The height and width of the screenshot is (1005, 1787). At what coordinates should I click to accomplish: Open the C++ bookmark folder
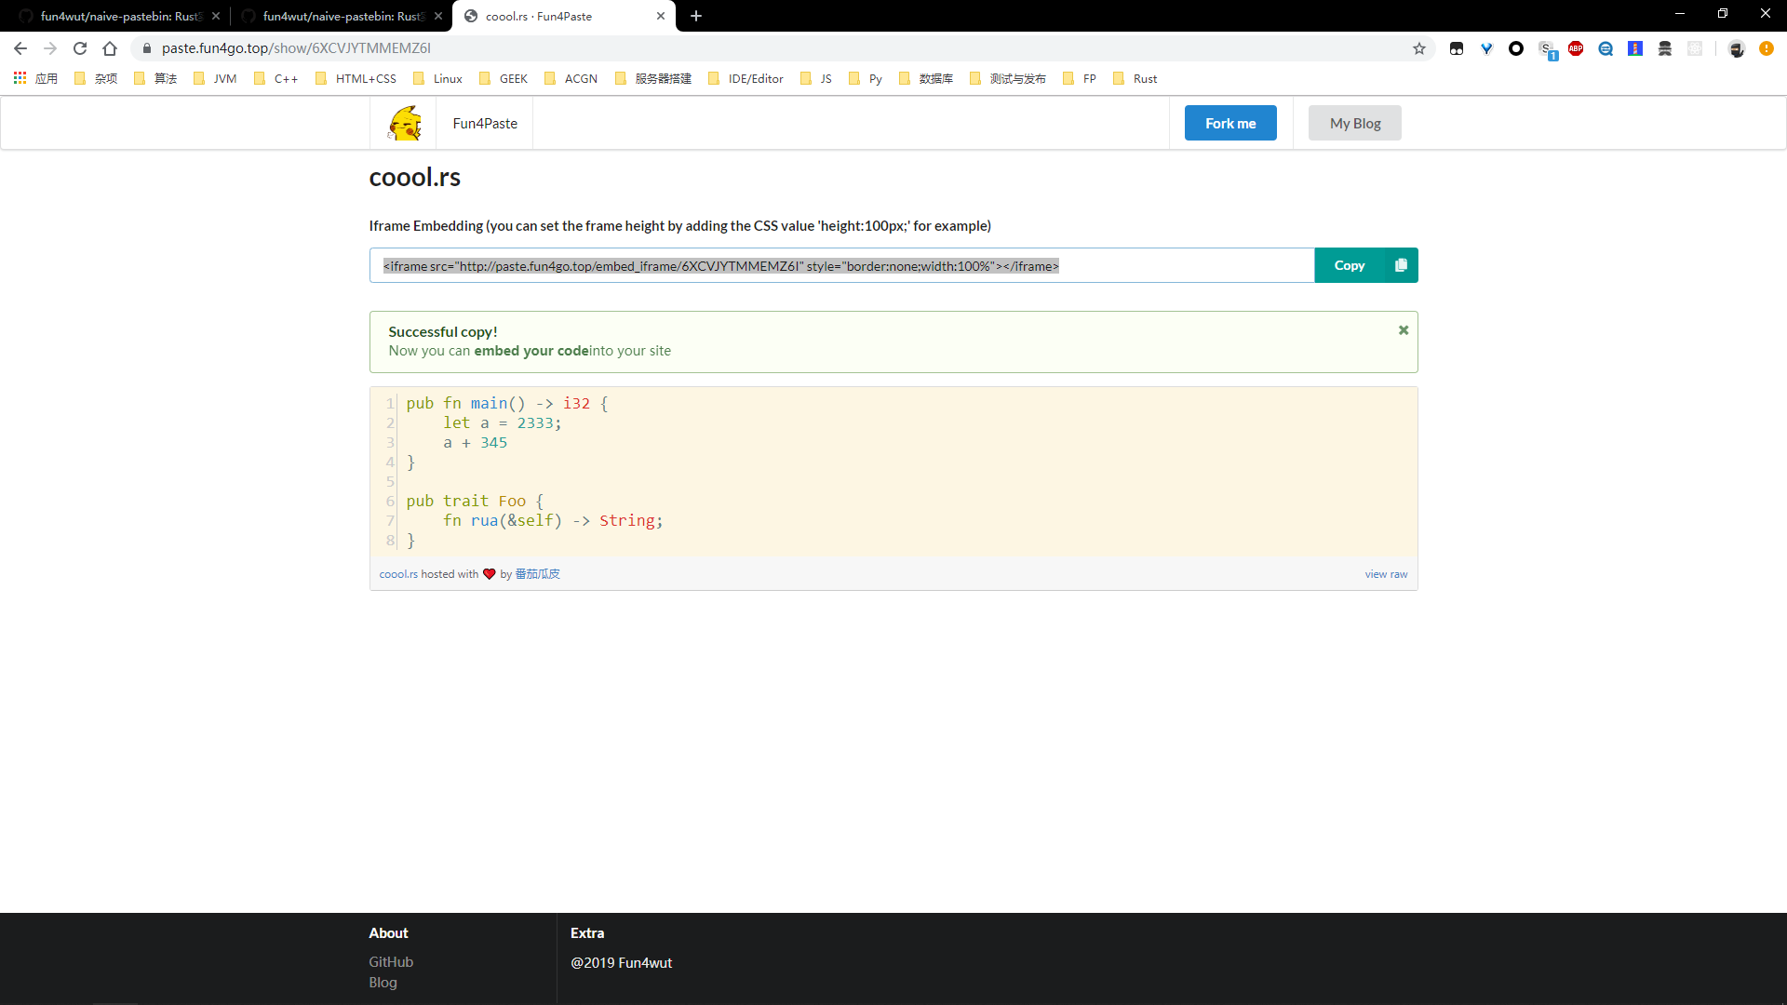(x=276, y=78)
